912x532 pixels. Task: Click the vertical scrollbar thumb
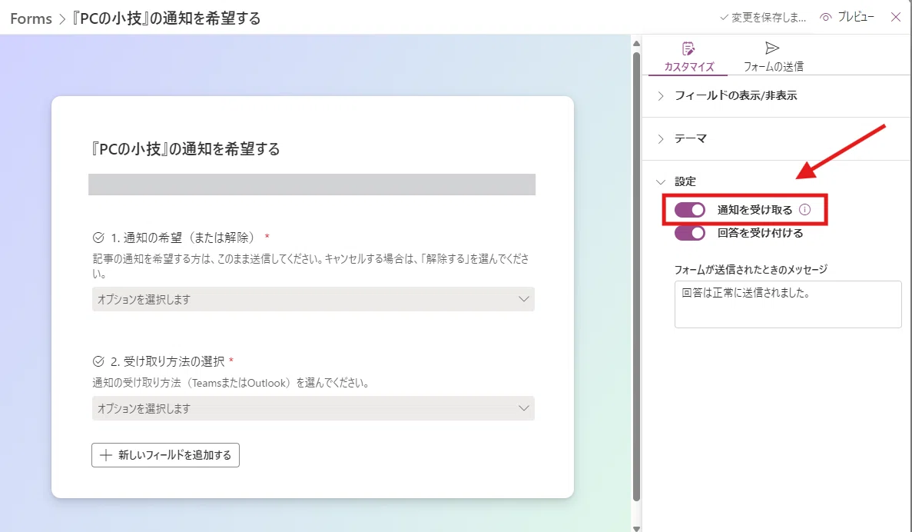636,277
